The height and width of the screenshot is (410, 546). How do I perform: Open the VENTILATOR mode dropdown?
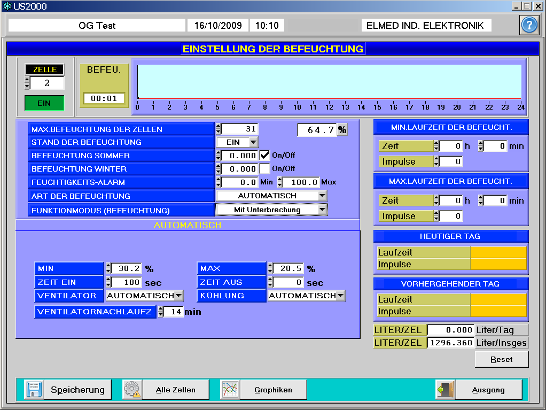tap(178, 296)
